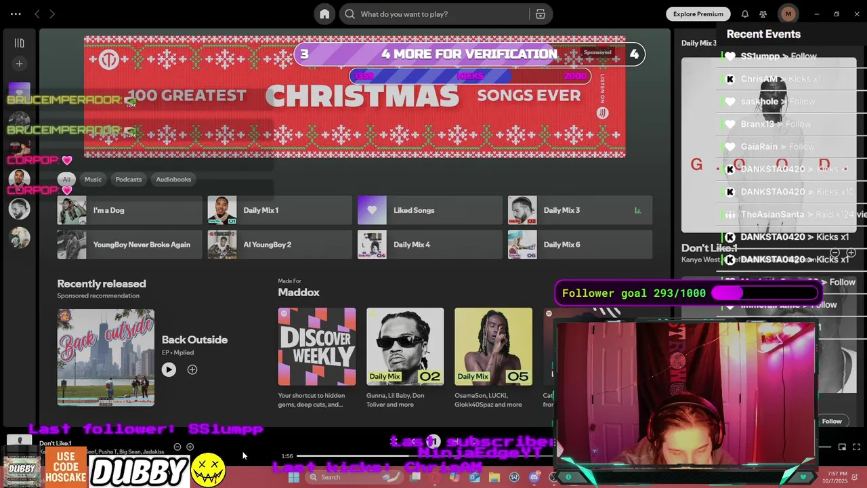The height and width of the screenshot is (488, 867).
Task: Open the Friend Activity icon
Action: [x=763, y=14]
